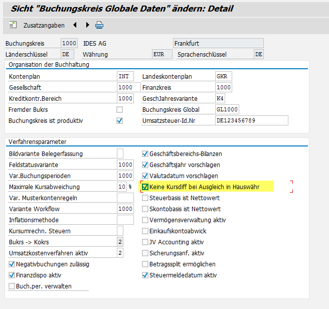Turn on JV Accounting aktiv
This screenshot has width=329, height=309.
point(145,242)
